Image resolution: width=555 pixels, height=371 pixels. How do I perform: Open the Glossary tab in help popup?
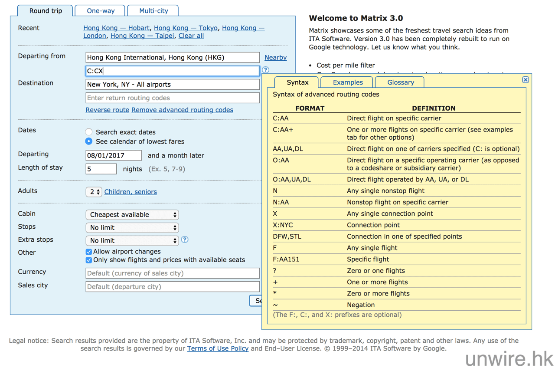click(x=400, y=82)
